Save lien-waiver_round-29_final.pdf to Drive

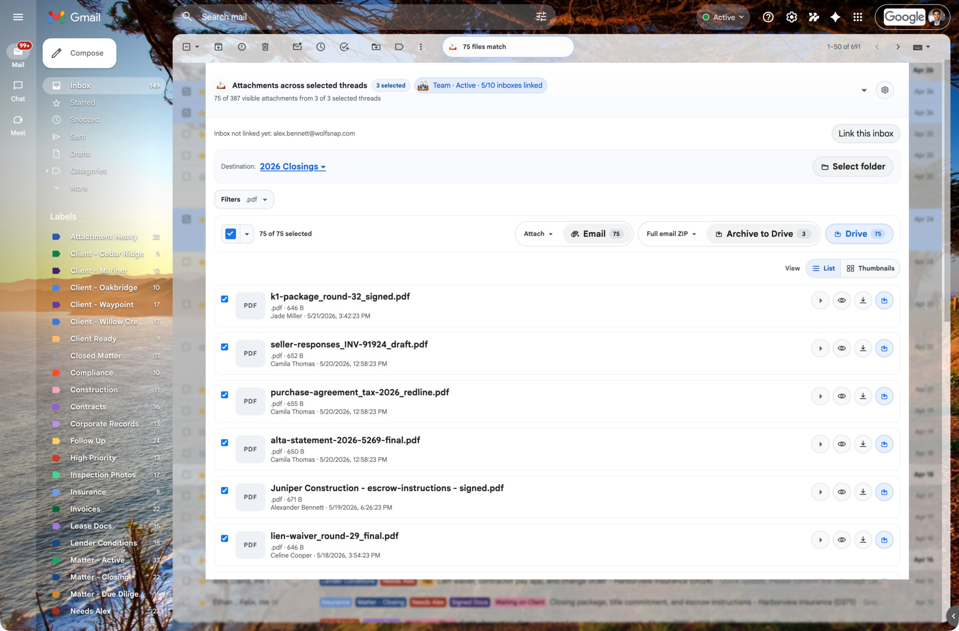coord(884,540)
